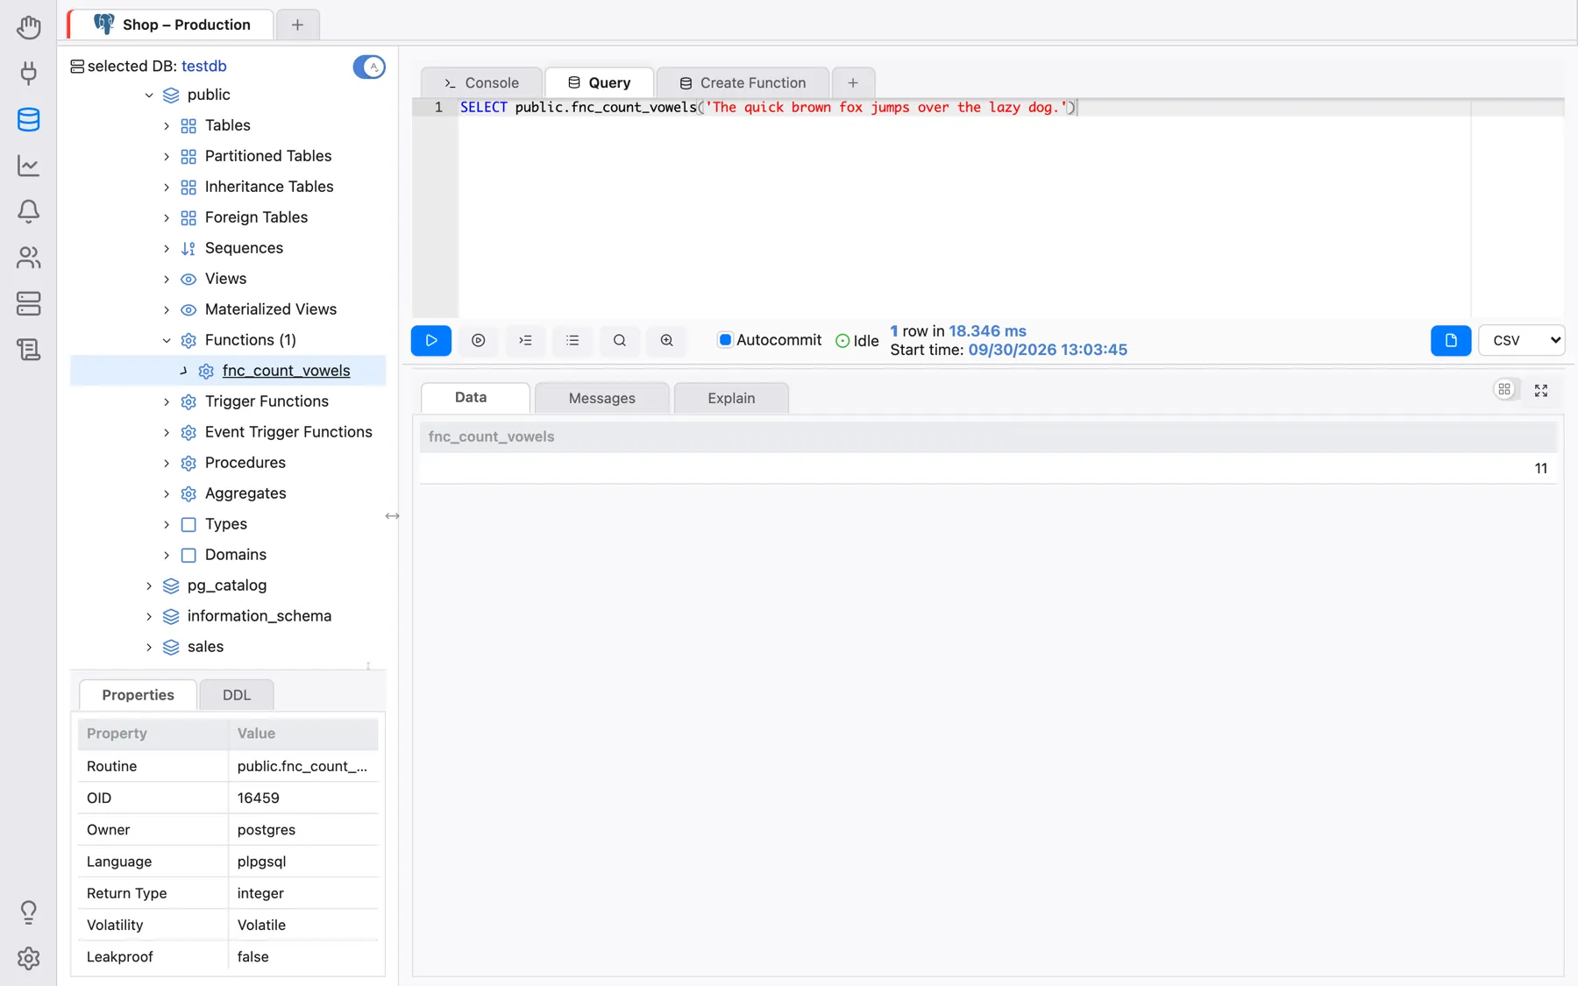
Task: Click the testdb database link
Action: [204, 66]
